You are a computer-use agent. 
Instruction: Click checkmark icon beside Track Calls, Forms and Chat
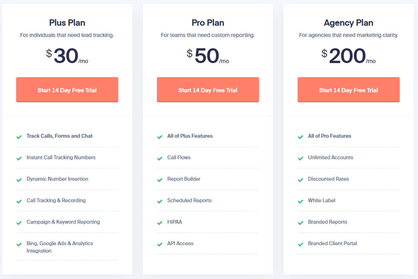[19, 137]
